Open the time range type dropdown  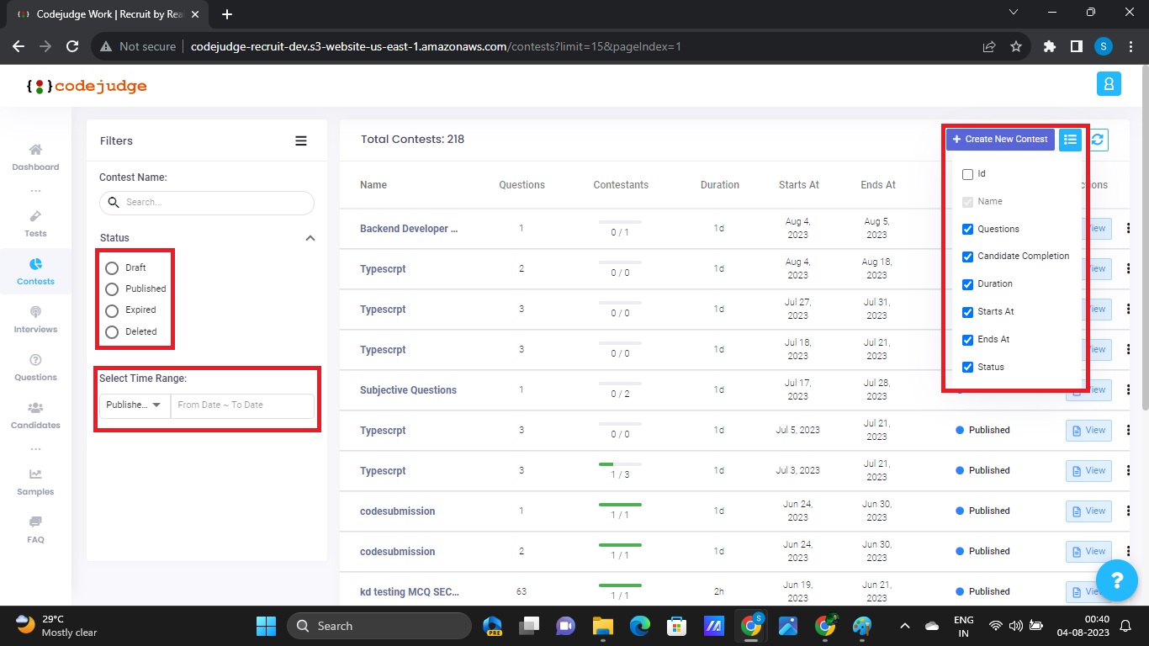click(134, 405)
